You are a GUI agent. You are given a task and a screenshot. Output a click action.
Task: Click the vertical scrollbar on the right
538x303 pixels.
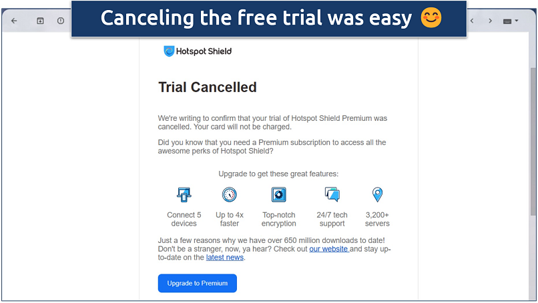[532, 133]
